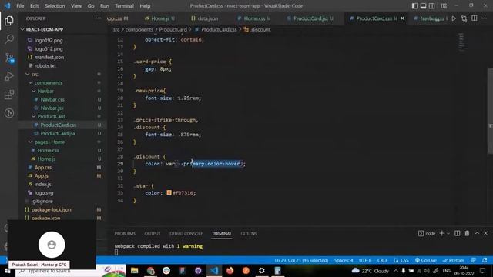
Task: Open the Edit menu
Action: click(x=34, y=6)
